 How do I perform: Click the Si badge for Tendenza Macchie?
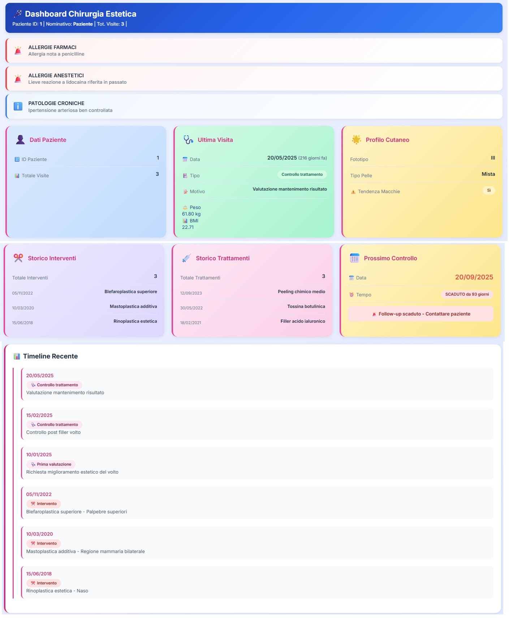[489, 191]
